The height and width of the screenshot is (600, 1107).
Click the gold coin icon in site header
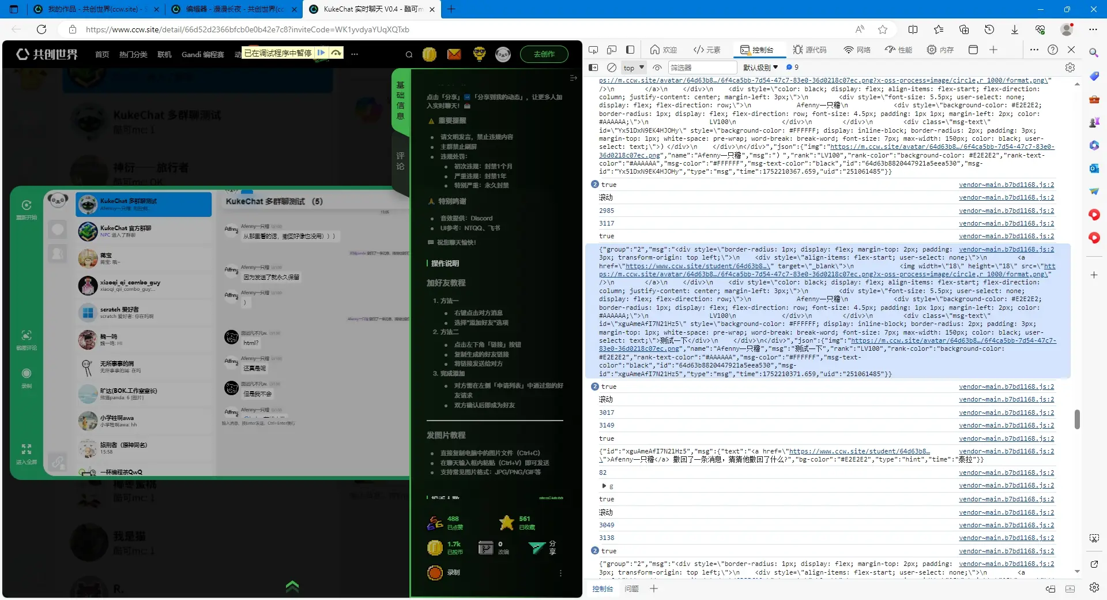tap(430, 54)
